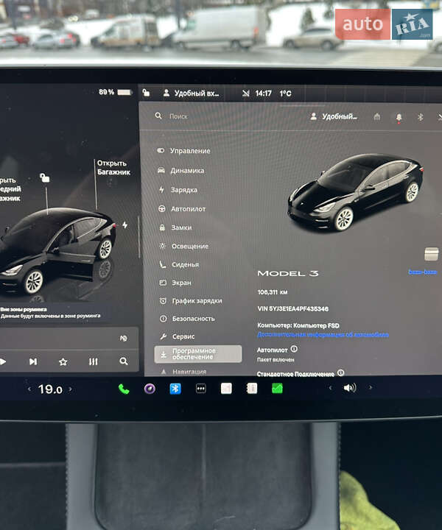This screenshot has width=442, height=530.
Task: Tap the play button in media player
Action: click(3, 361)
